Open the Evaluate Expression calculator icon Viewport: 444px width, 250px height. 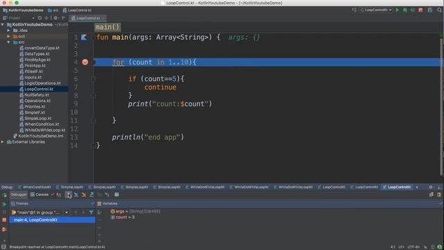click(x=117, y=194)
